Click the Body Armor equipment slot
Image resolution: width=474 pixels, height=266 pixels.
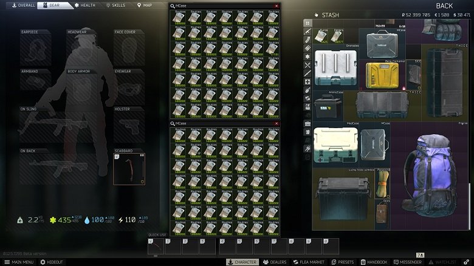[x=82, y=87]
